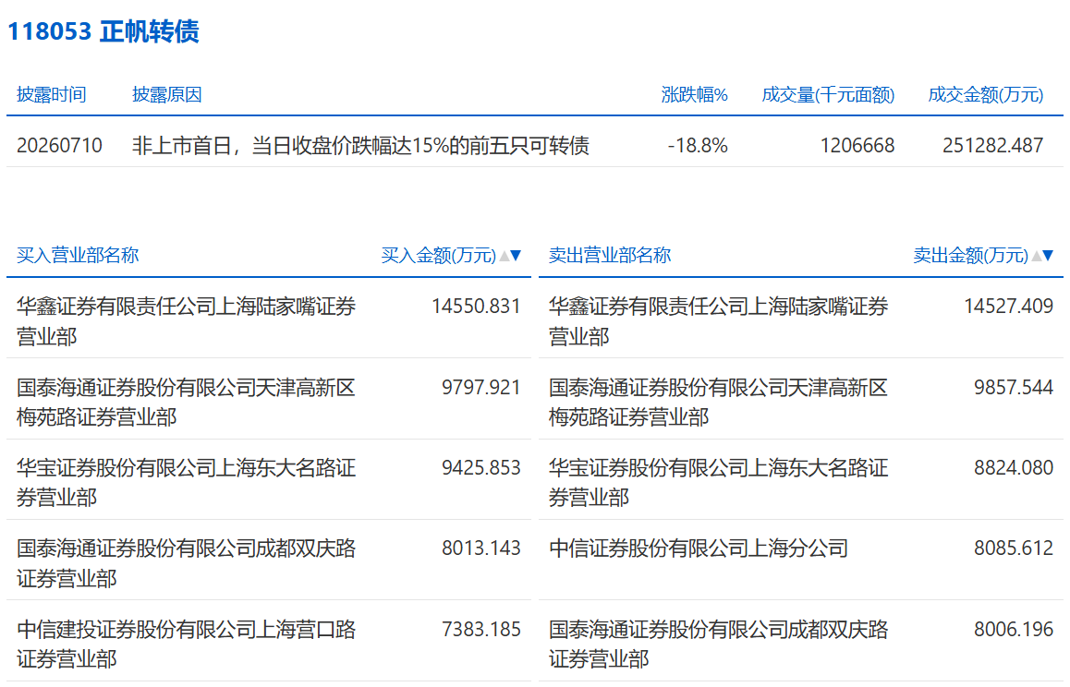Select sell amount 9857.544

click(1014, 388)
